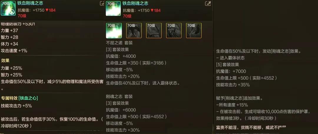Click the middle tooltip's glowing green header item icon
Screen dimensions: 318x134
tap(113, 8)
